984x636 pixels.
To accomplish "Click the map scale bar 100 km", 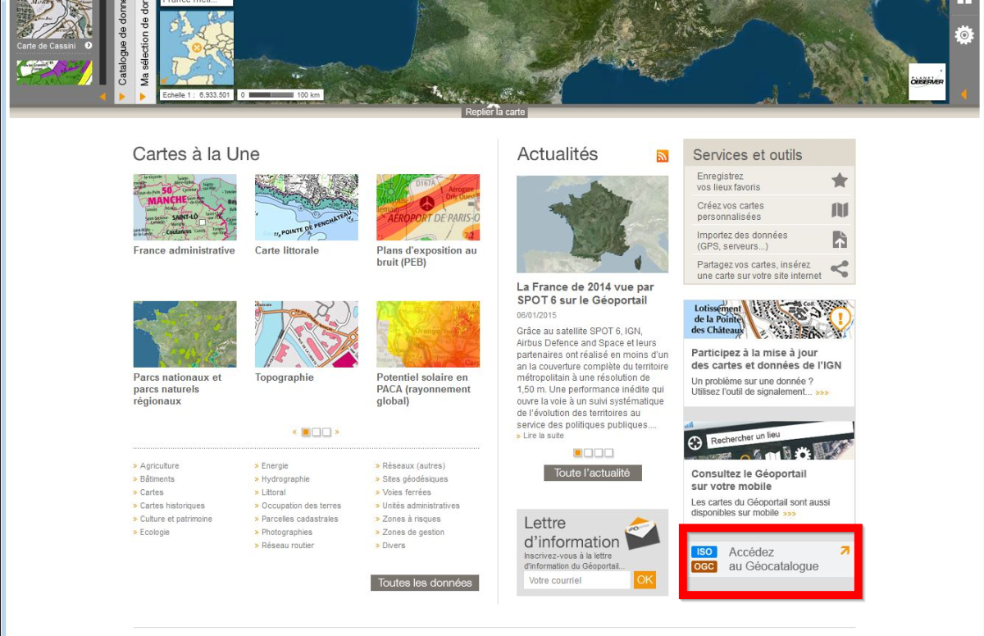I will tap(280, 95).
